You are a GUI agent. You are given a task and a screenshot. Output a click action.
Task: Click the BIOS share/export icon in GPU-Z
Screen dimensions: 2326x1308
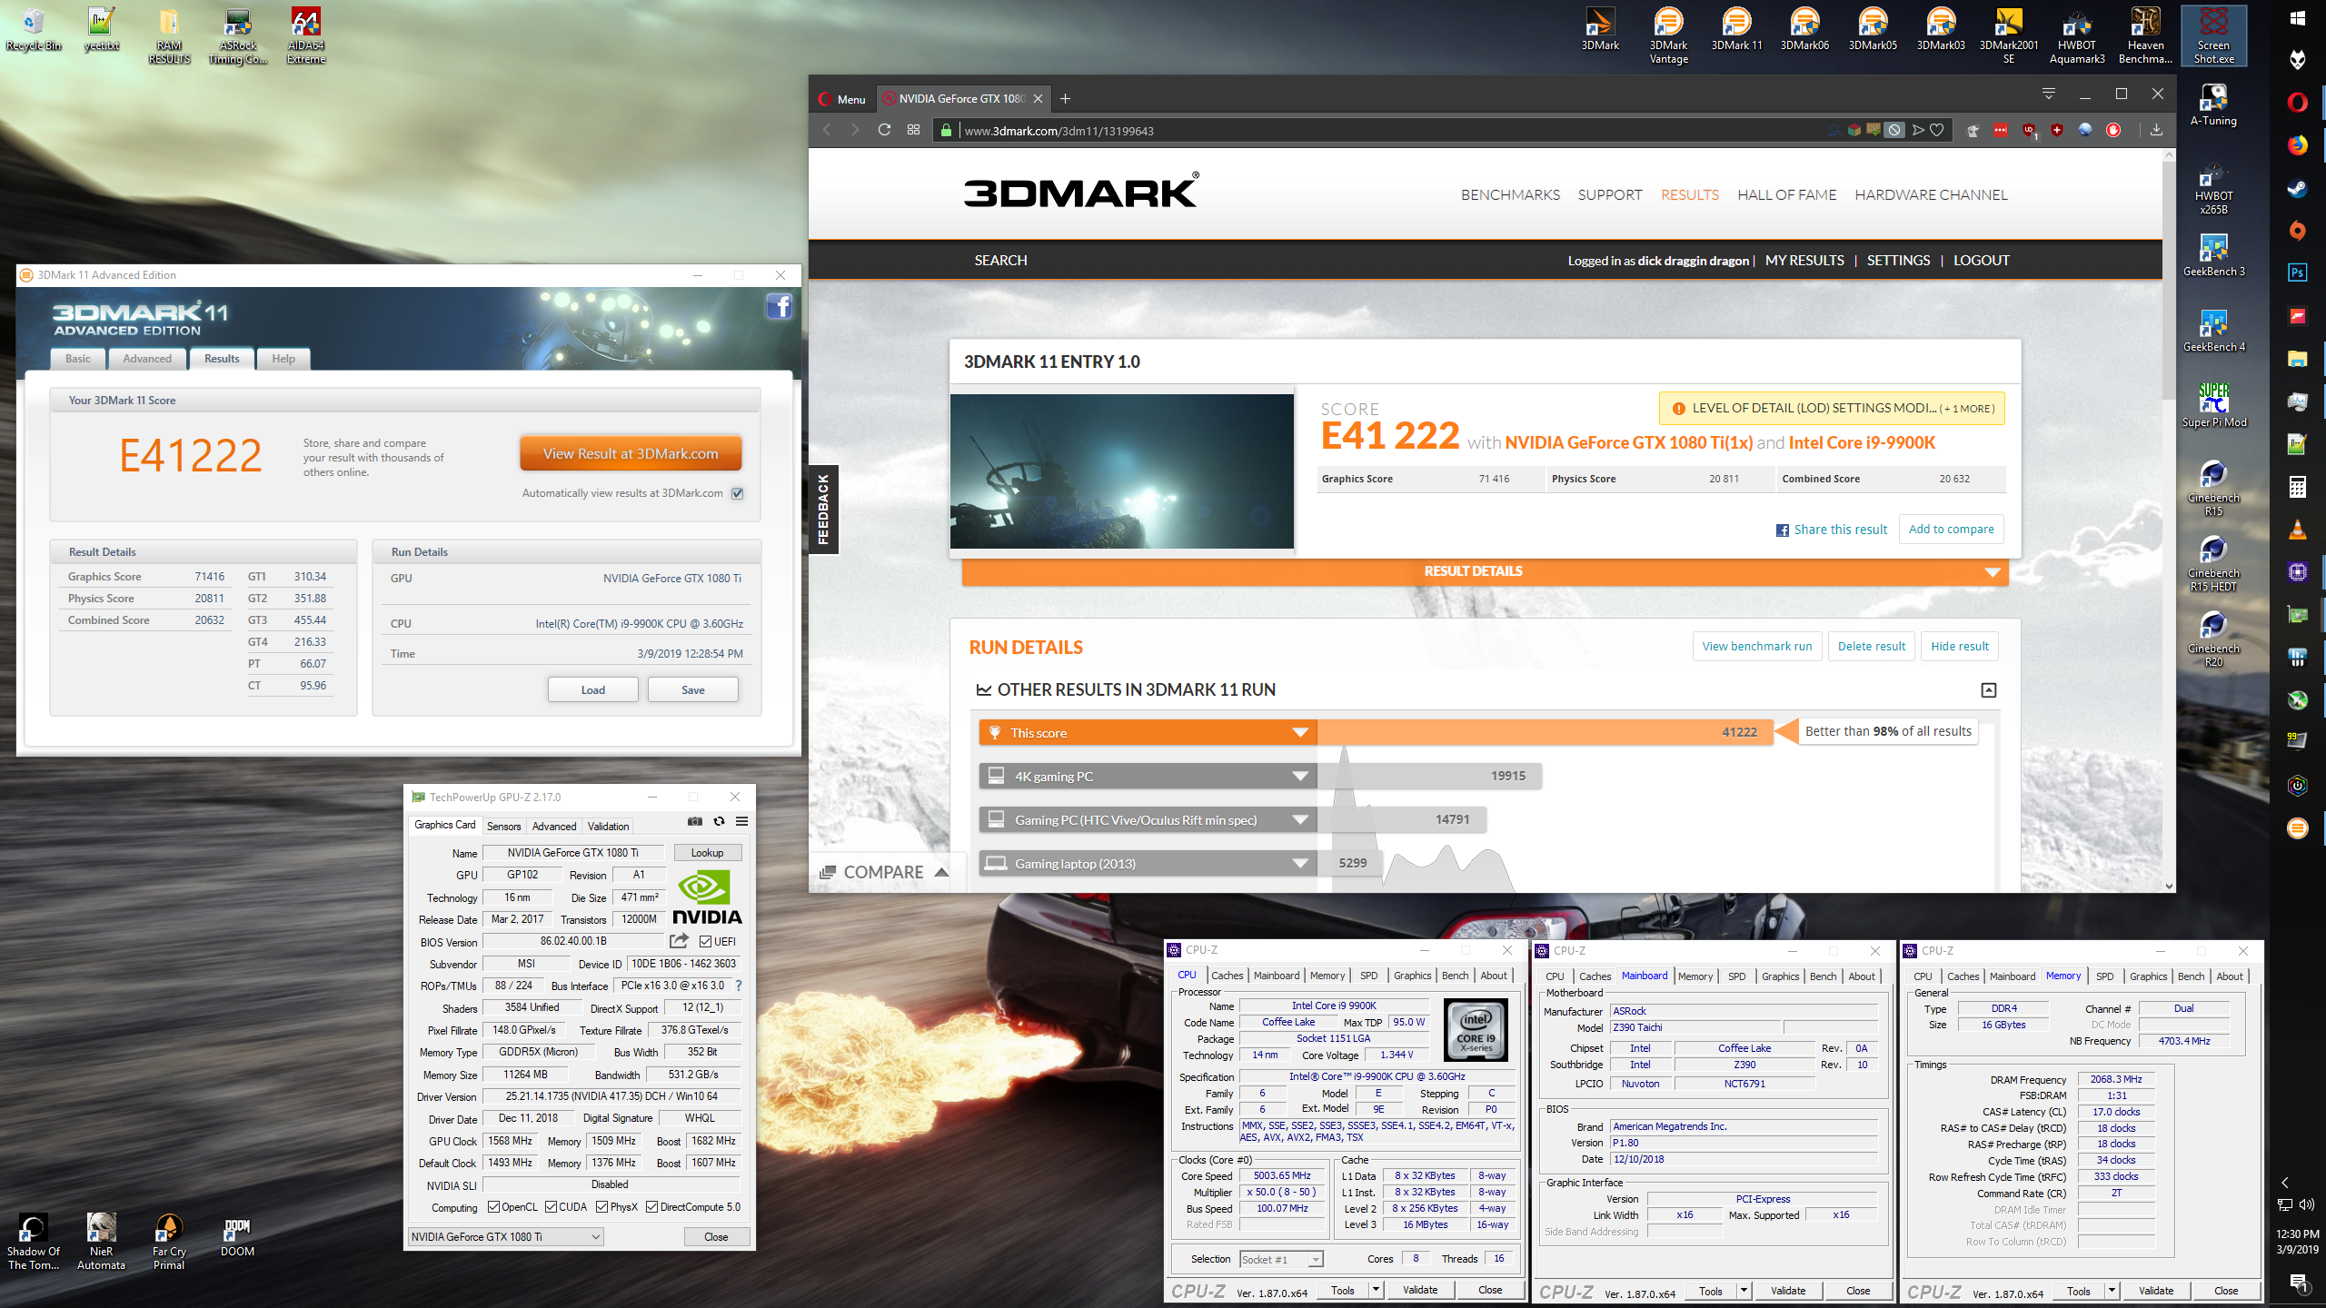click(x=679, y=941)
